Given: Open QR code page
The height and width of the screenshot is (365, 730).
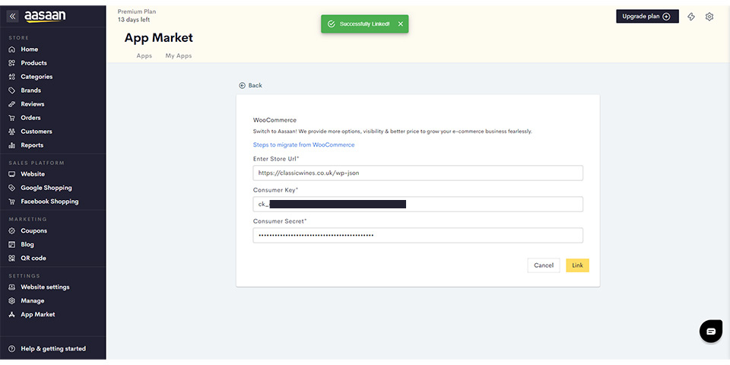Looking at the screenshot, I should [x=33, y=258].
